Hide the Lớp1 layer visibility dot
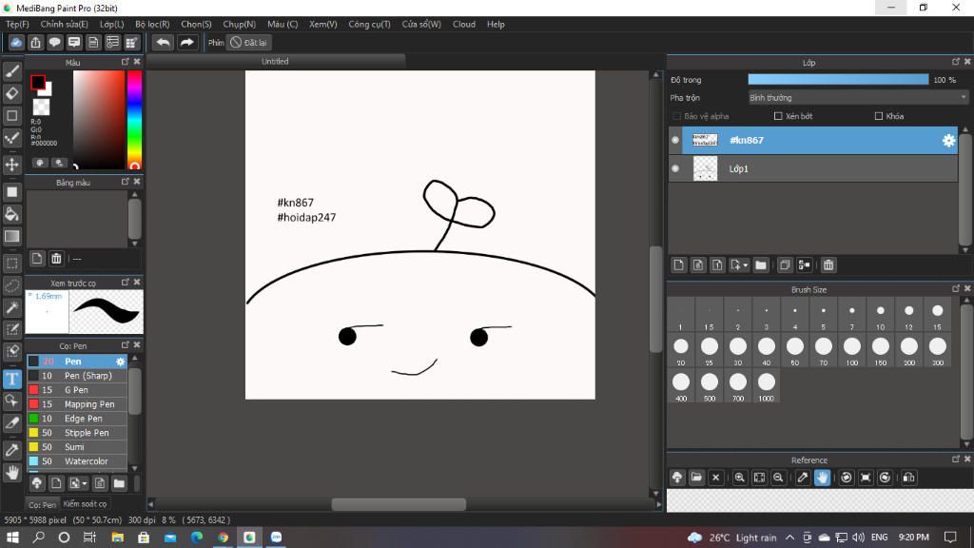 click(x=675, y=169)
